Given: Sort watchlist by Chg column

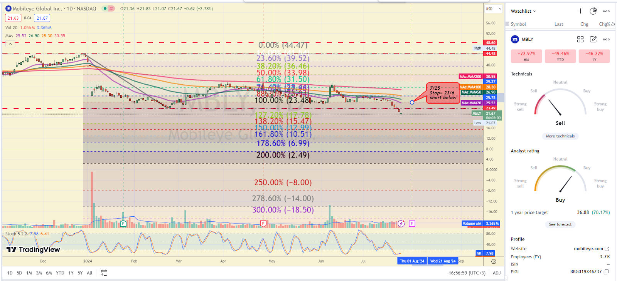Looking at the screenshot, I should click(x=584, y=24).
